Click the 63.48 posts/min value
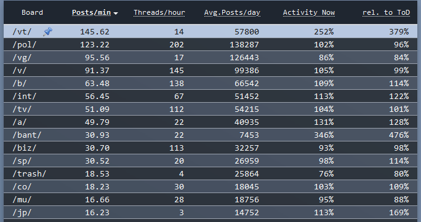 (97, 84)
